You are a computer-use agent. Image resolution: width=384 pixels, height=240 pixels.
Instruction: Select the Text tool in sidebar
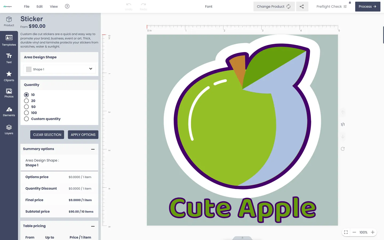pyautogui.click(x=9, y=58)
